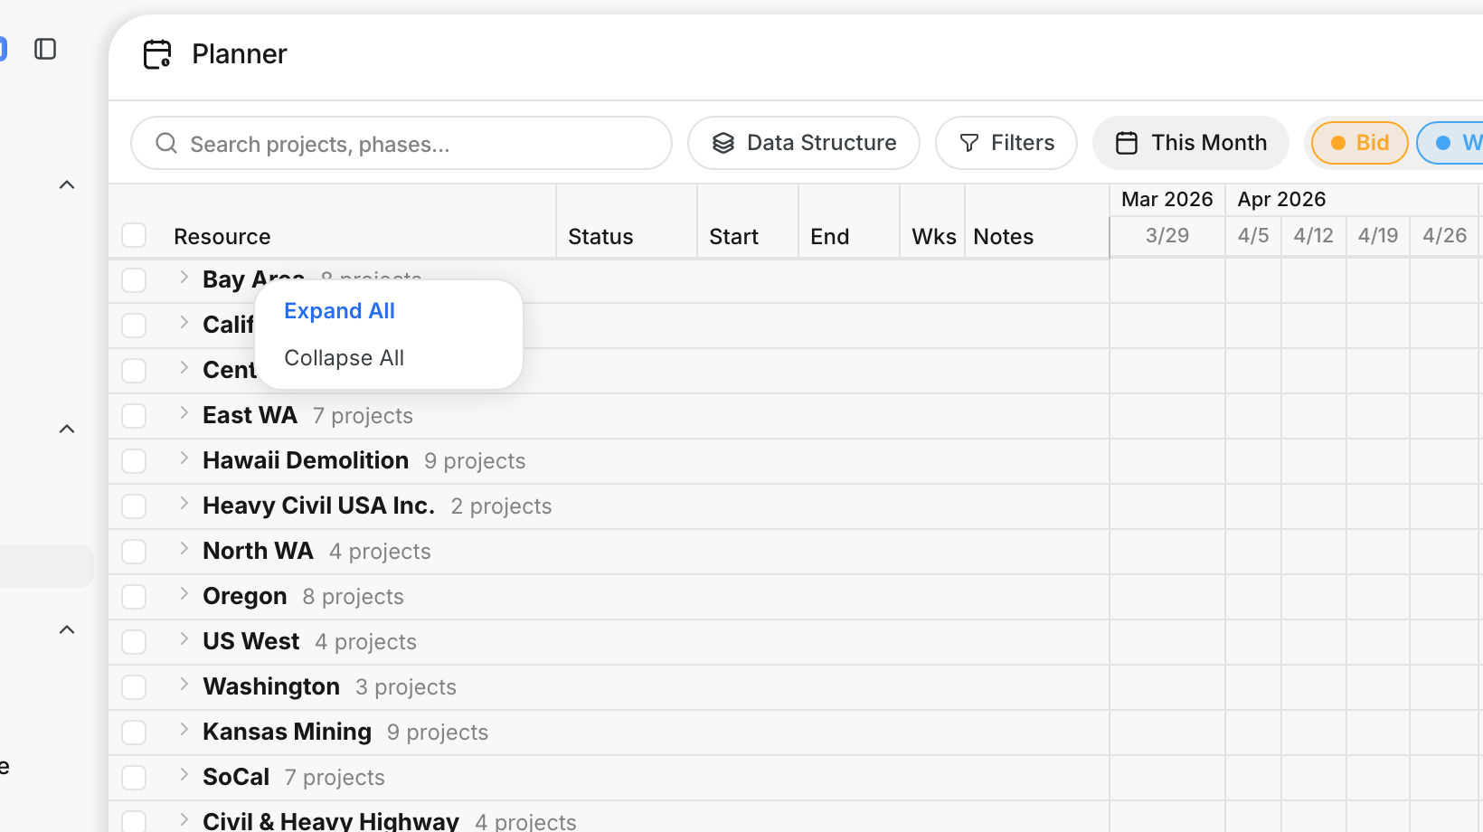Check the Hawaii Demolition row checkbox
This screenshot has width=1483, height=832.
[x=134, y=461]
